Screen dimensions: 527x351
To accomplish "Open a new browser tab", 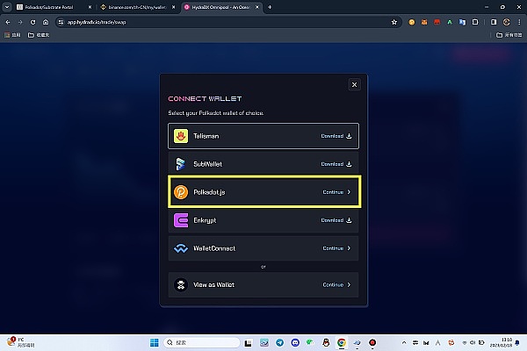I will 270,7.
